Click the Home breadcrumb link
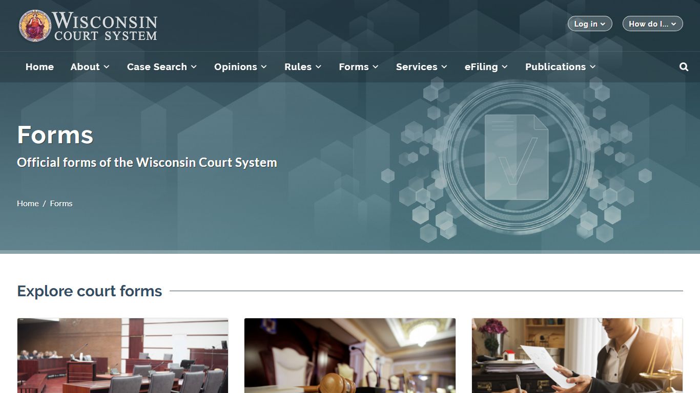The height and width of the screenshot is (393, 700). [28, 204]
